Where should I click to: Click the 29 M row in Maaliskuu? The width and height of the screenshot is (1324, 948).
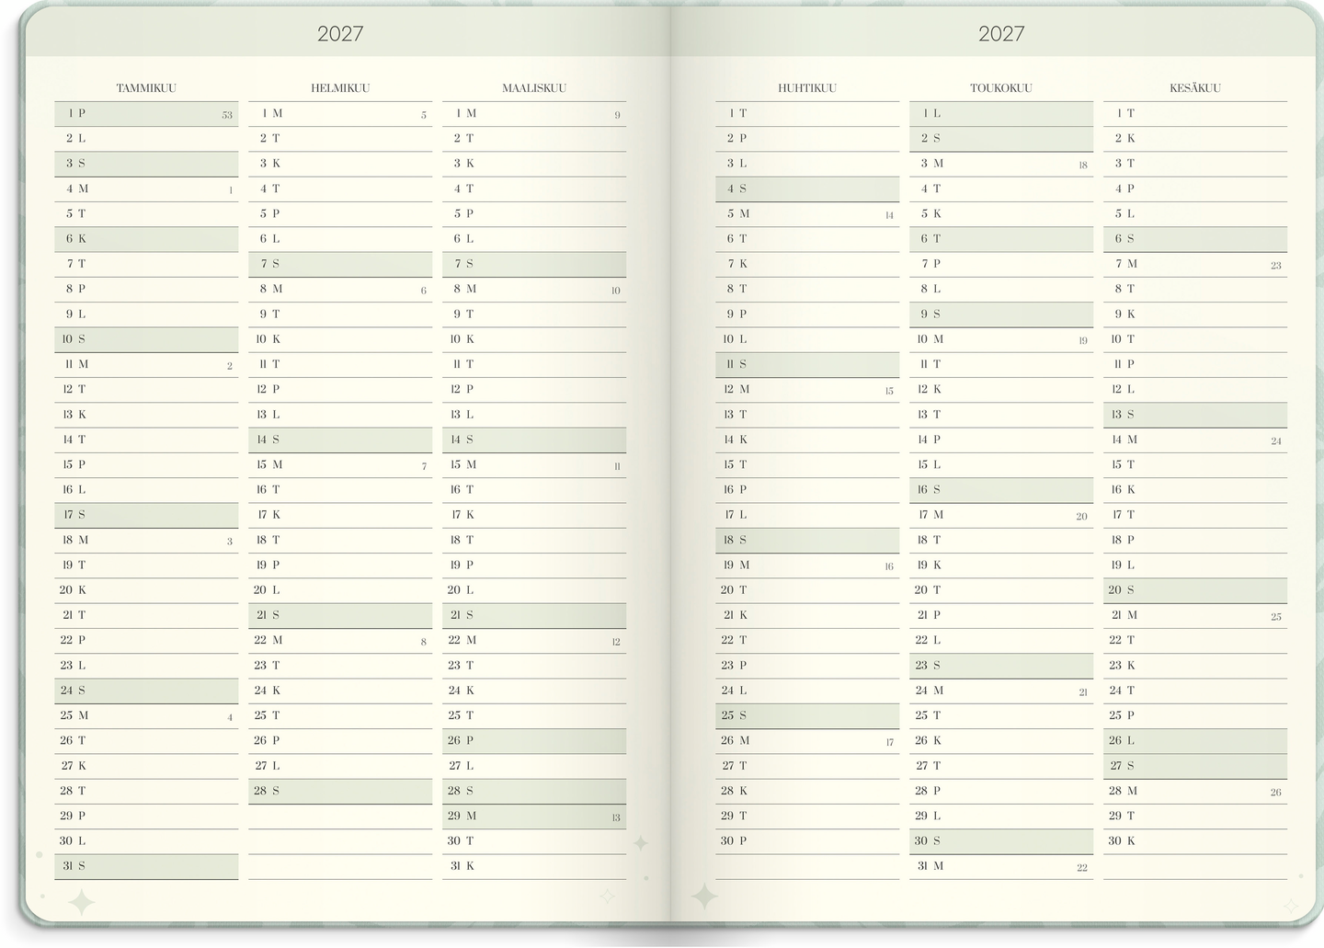point(534,816)
